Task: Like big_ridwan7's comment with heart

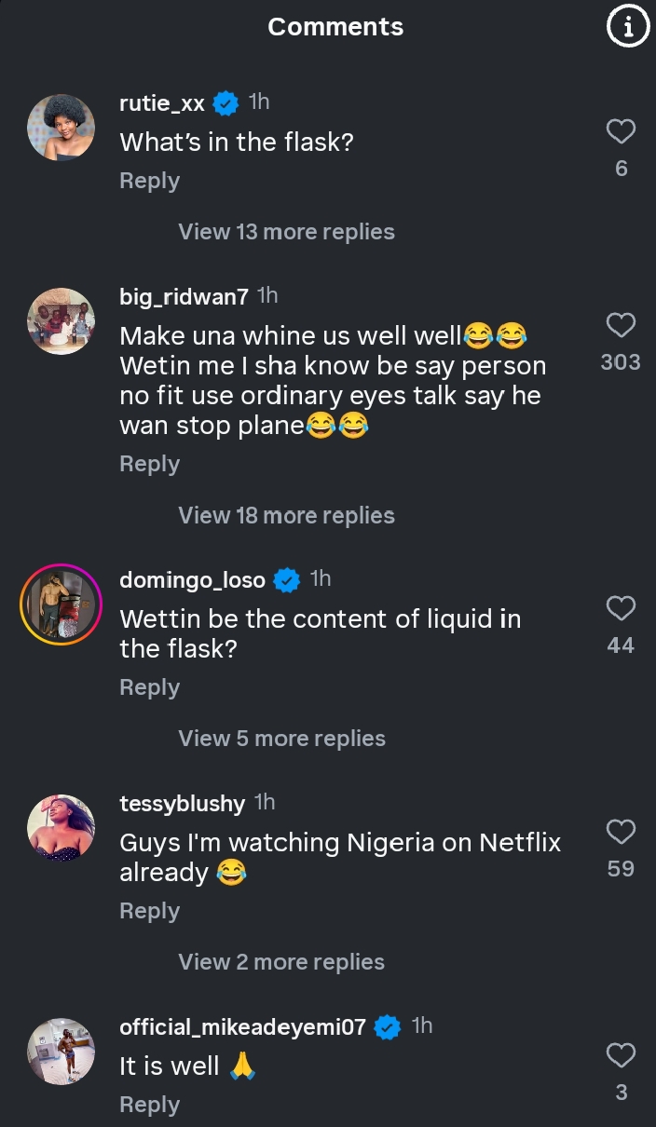Action: (x=621, y=325)
